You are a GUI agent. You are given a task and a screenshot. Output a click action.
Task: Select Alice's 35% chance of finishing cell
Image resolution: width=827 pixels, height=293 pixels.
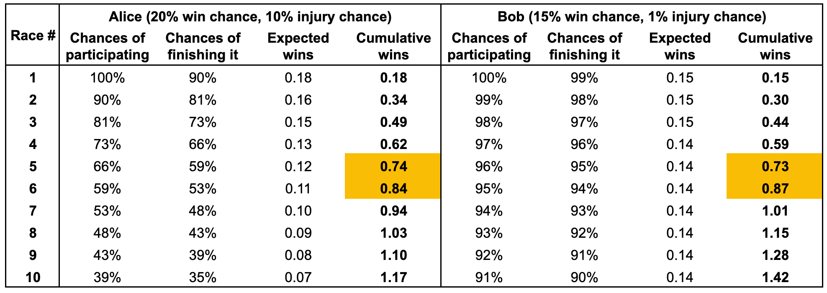point(203,278)
